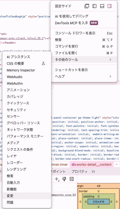Screen dimensions: 120x209
Task: Undock DevTools into separate window
Action: 87,6
